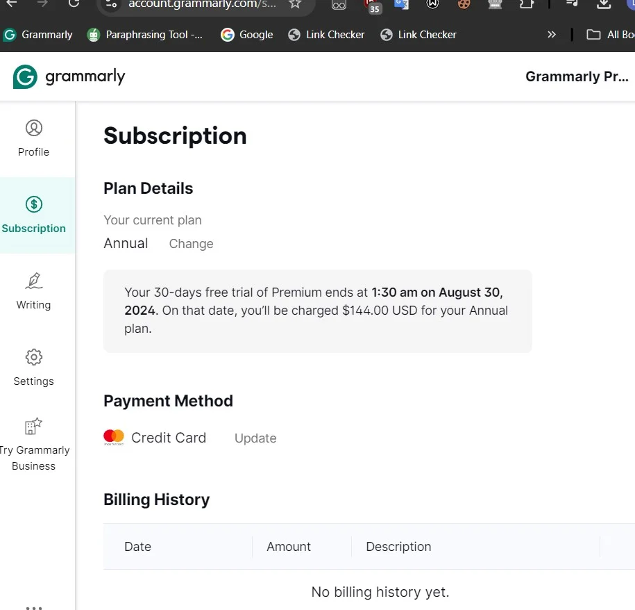
Task: Click the Annual plan text
Action: pyautogui.click(x=126, y=244)
